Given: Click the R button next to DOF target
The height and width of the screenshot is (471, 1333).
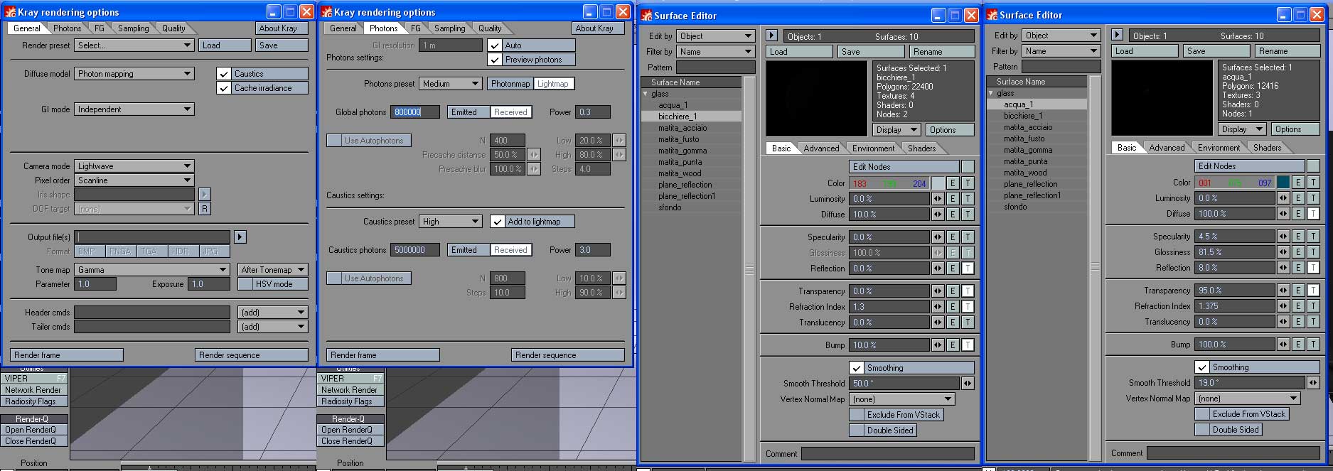Looking at the screenshot, I should coord(204,209).
